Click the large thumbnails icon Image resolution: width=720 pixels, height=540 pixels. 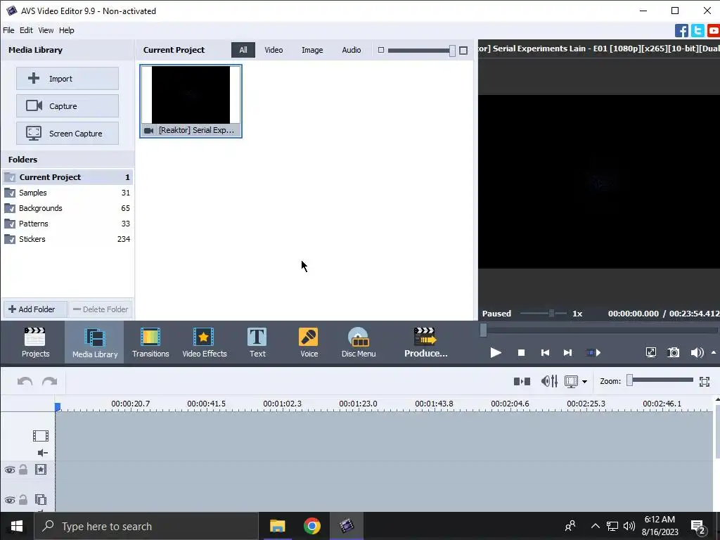coord(463,51)
